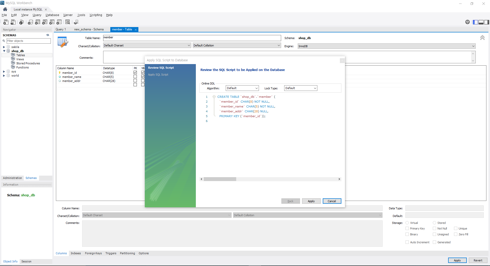The width and height of the screenshot is (490, 266).
Task: Create new function toolbar icon
Action: point(59,22)
